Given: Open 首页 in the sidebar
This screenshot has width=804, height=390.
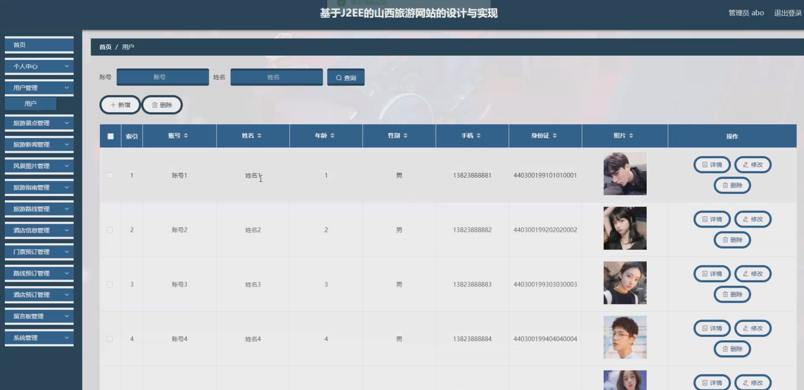Looking at the screenshot, I should tap(39, 45).
